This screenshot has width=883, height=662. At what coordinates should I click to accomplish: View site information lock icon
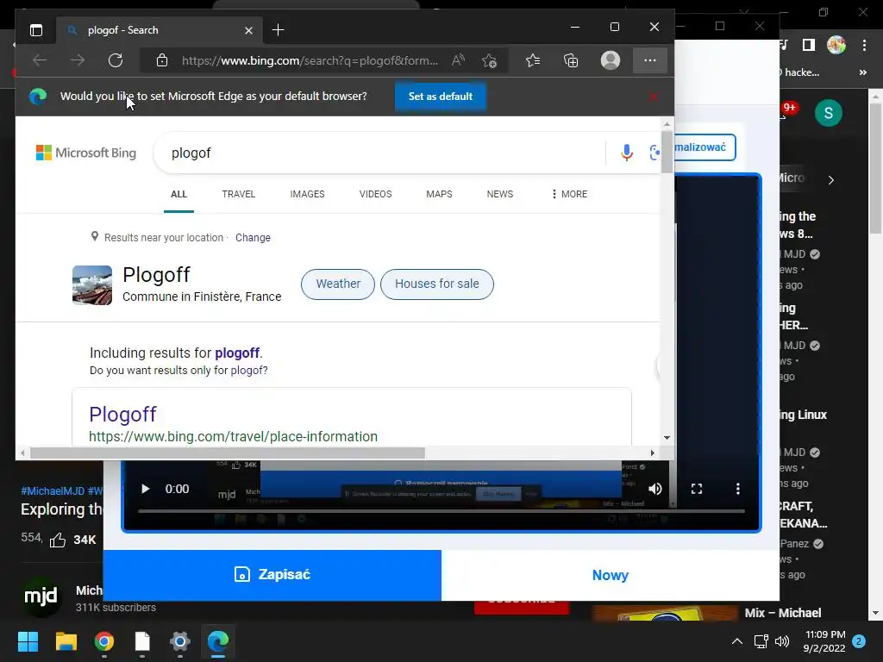point(162,60)
